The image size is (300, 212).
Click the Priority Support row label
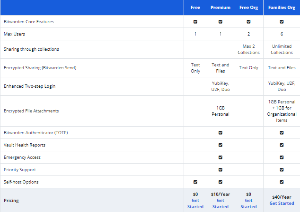coord(20,170)
